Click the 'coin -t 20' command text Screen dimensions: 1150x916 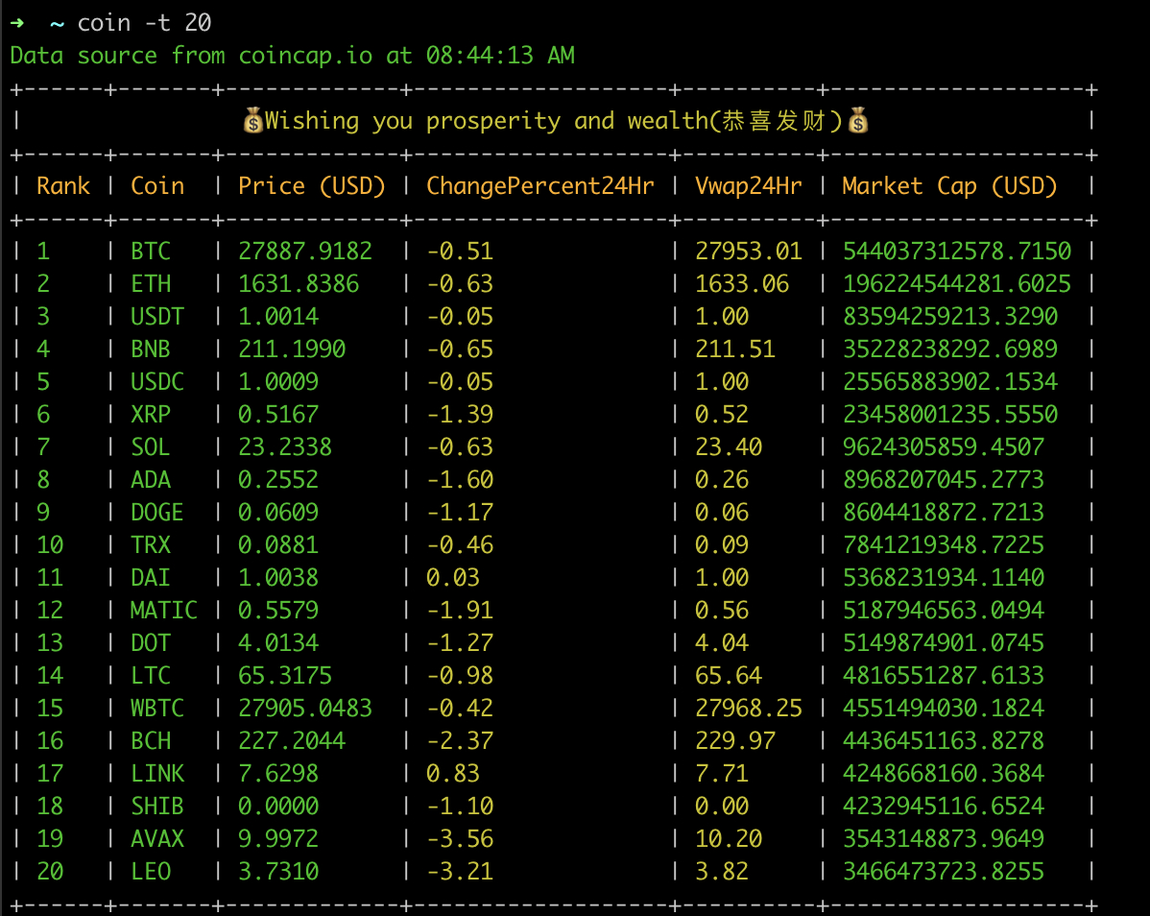tap(145, 23)
